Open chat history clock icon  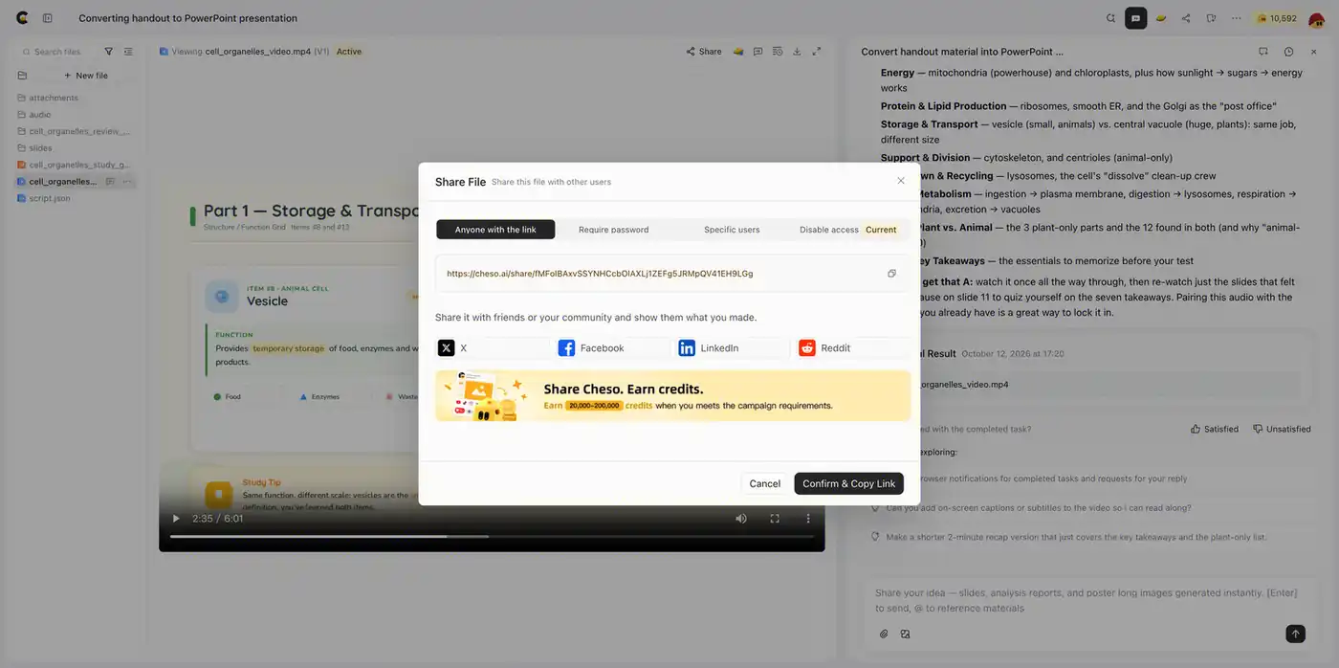tap(1288, 52)
